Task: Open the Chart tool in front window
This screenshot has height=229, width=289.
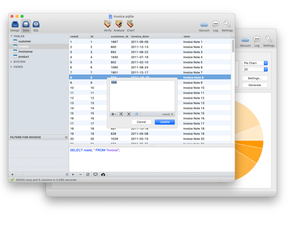Action: tap(131, 26)
